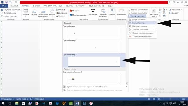Undo the last action
The width and height of the screenshot is (188, 106).
(11, 2)
